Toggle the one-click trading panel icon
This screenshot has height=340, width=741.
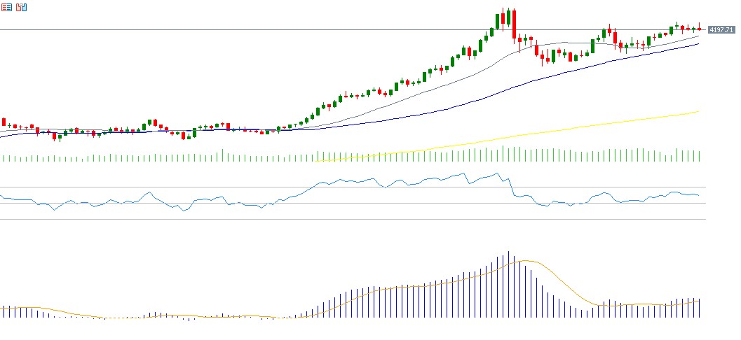tap(21, 8)
